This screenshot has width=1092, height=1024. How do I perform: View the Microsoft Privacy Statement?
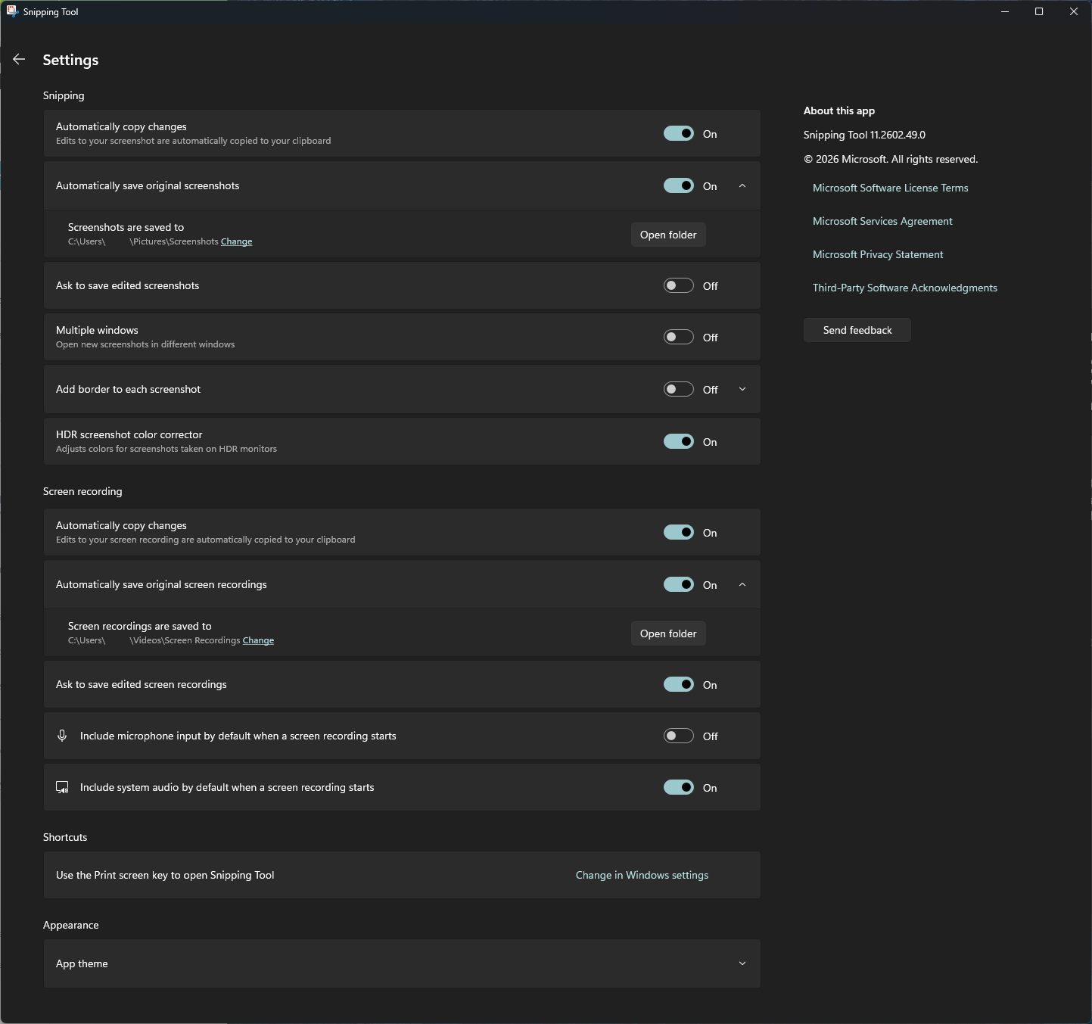click(x=878, y=254)
